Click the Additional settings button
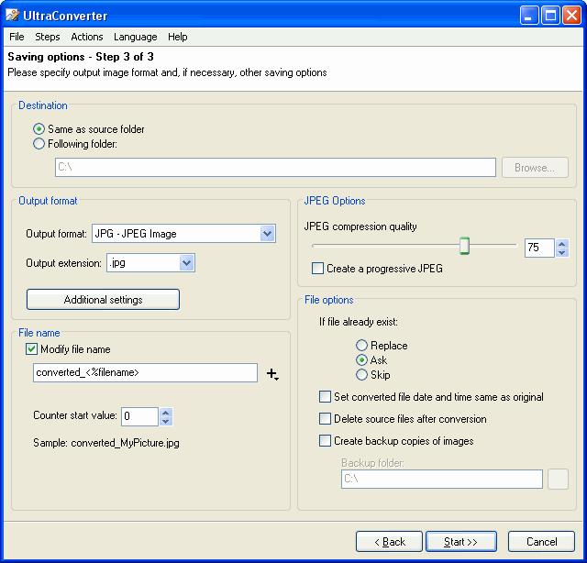Image resolution: width=587 pixels, height=563 pixels. click(103, 300)
